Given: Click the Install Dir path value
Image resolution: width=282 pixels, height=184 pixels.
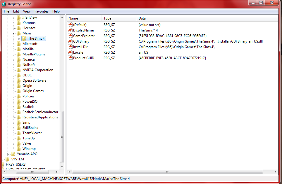Looking at the screenshot, I should tap(177, 47).
